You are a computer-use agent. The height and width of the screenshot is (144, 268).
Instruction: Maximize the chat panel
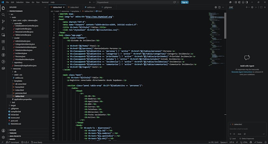[x=261, y=7]
